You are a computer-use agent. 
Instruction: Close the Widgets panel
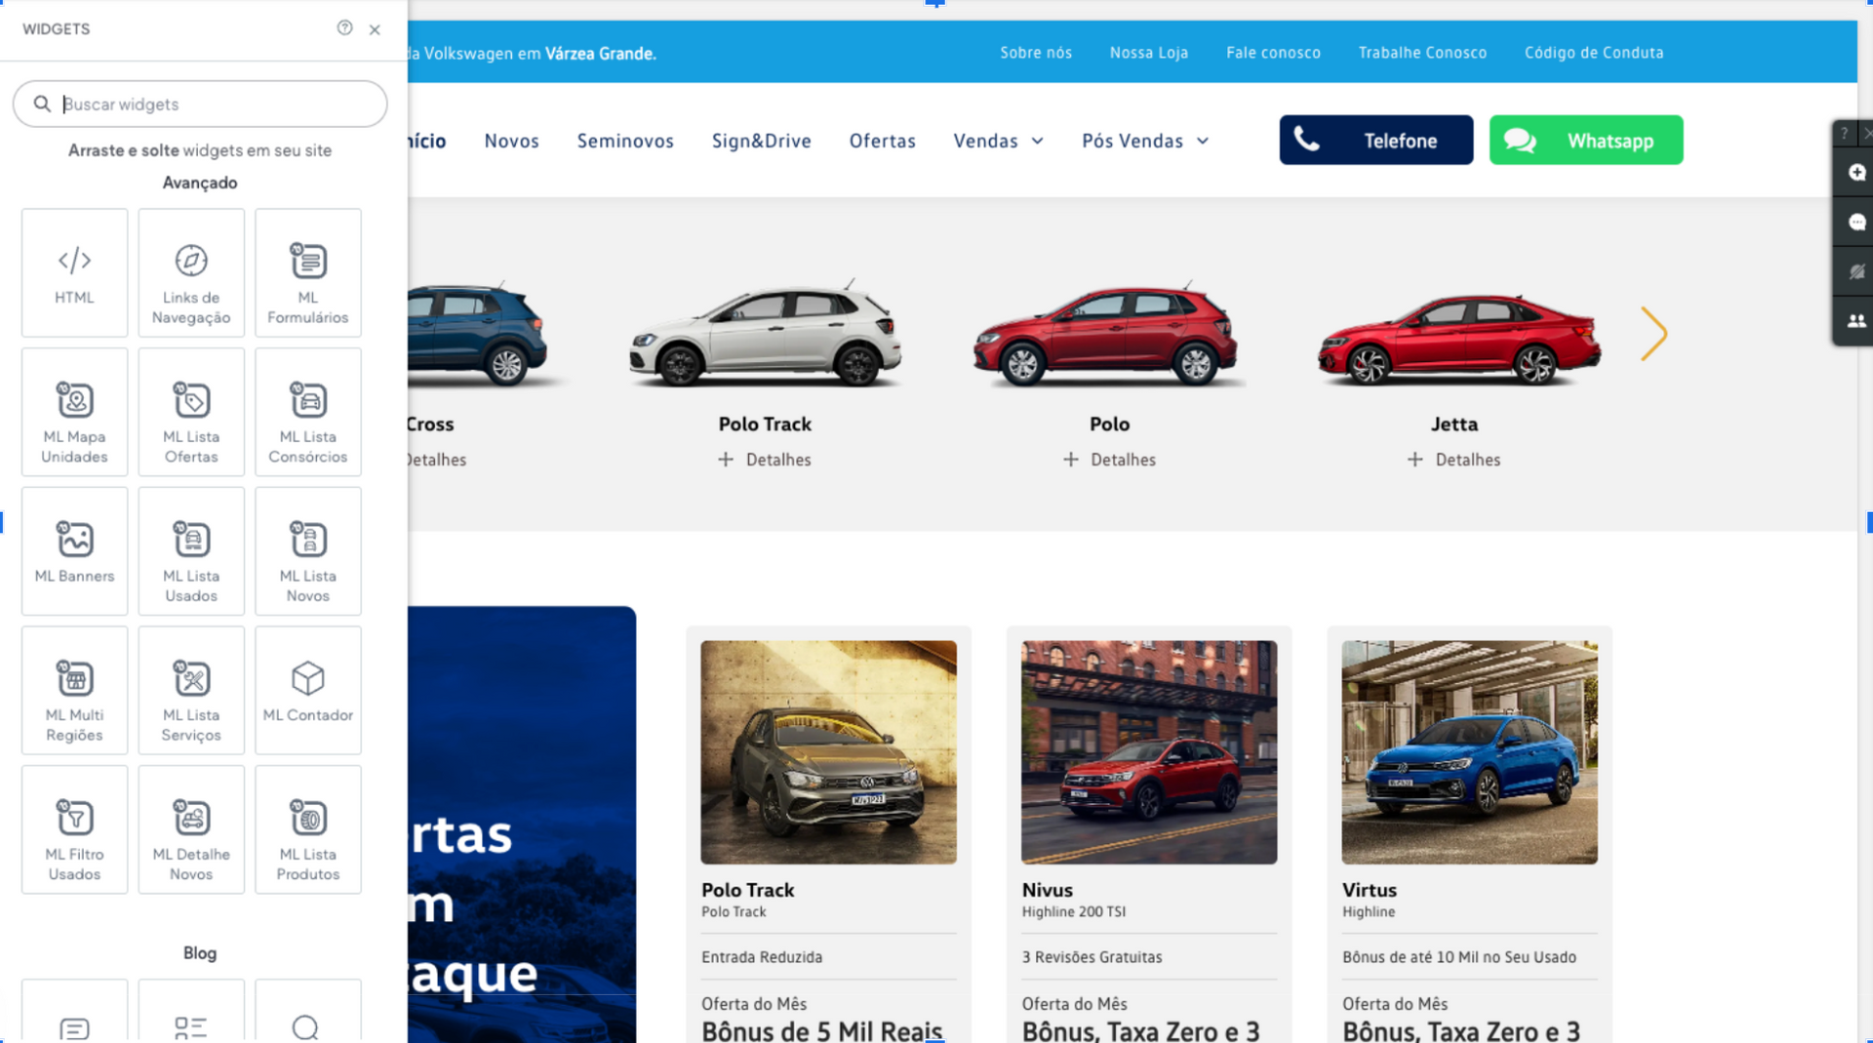[x=375, y=29]
